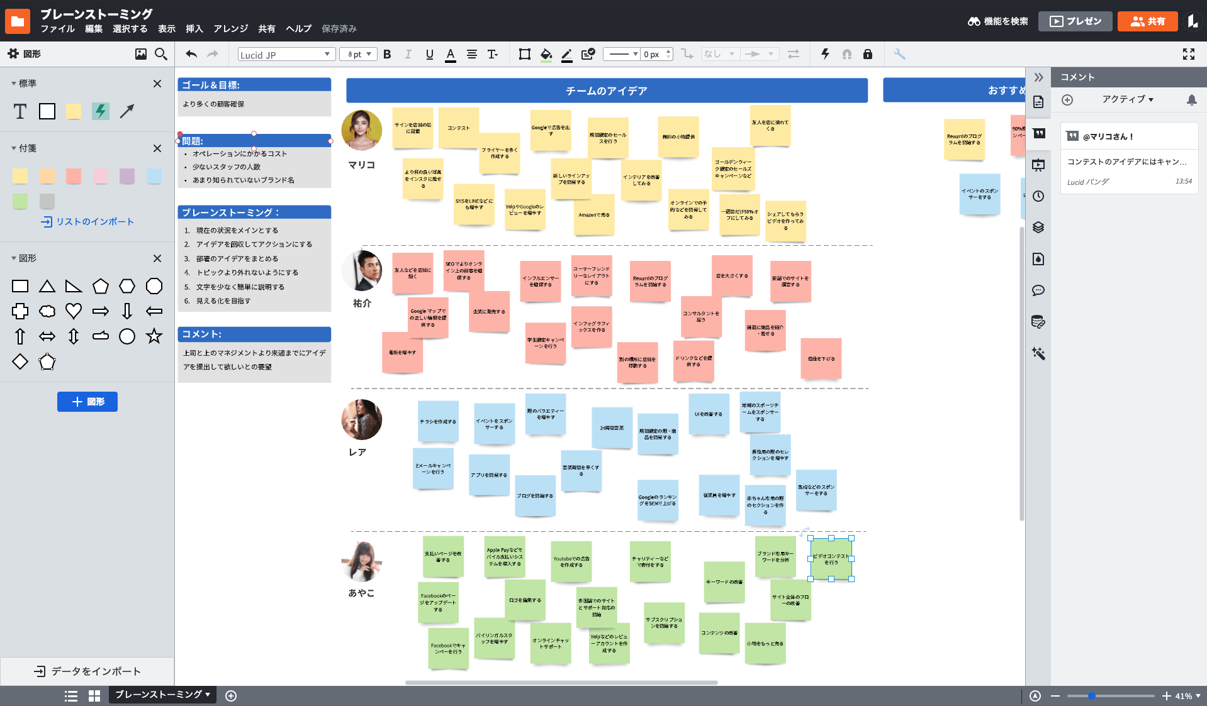Screen dimensions: 1207x706
Task: Click the comment notification bell icon
Action: 1191,100
